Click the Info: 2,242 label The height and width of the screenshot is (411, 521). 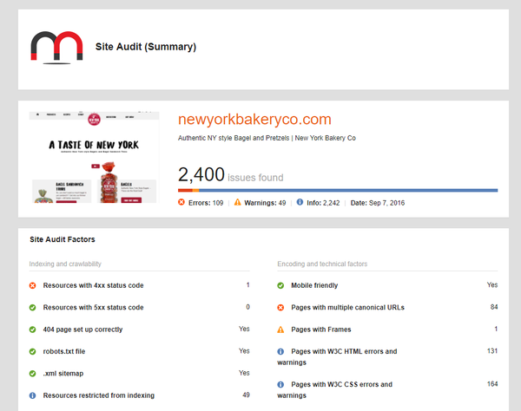click(x=323, y=203)
